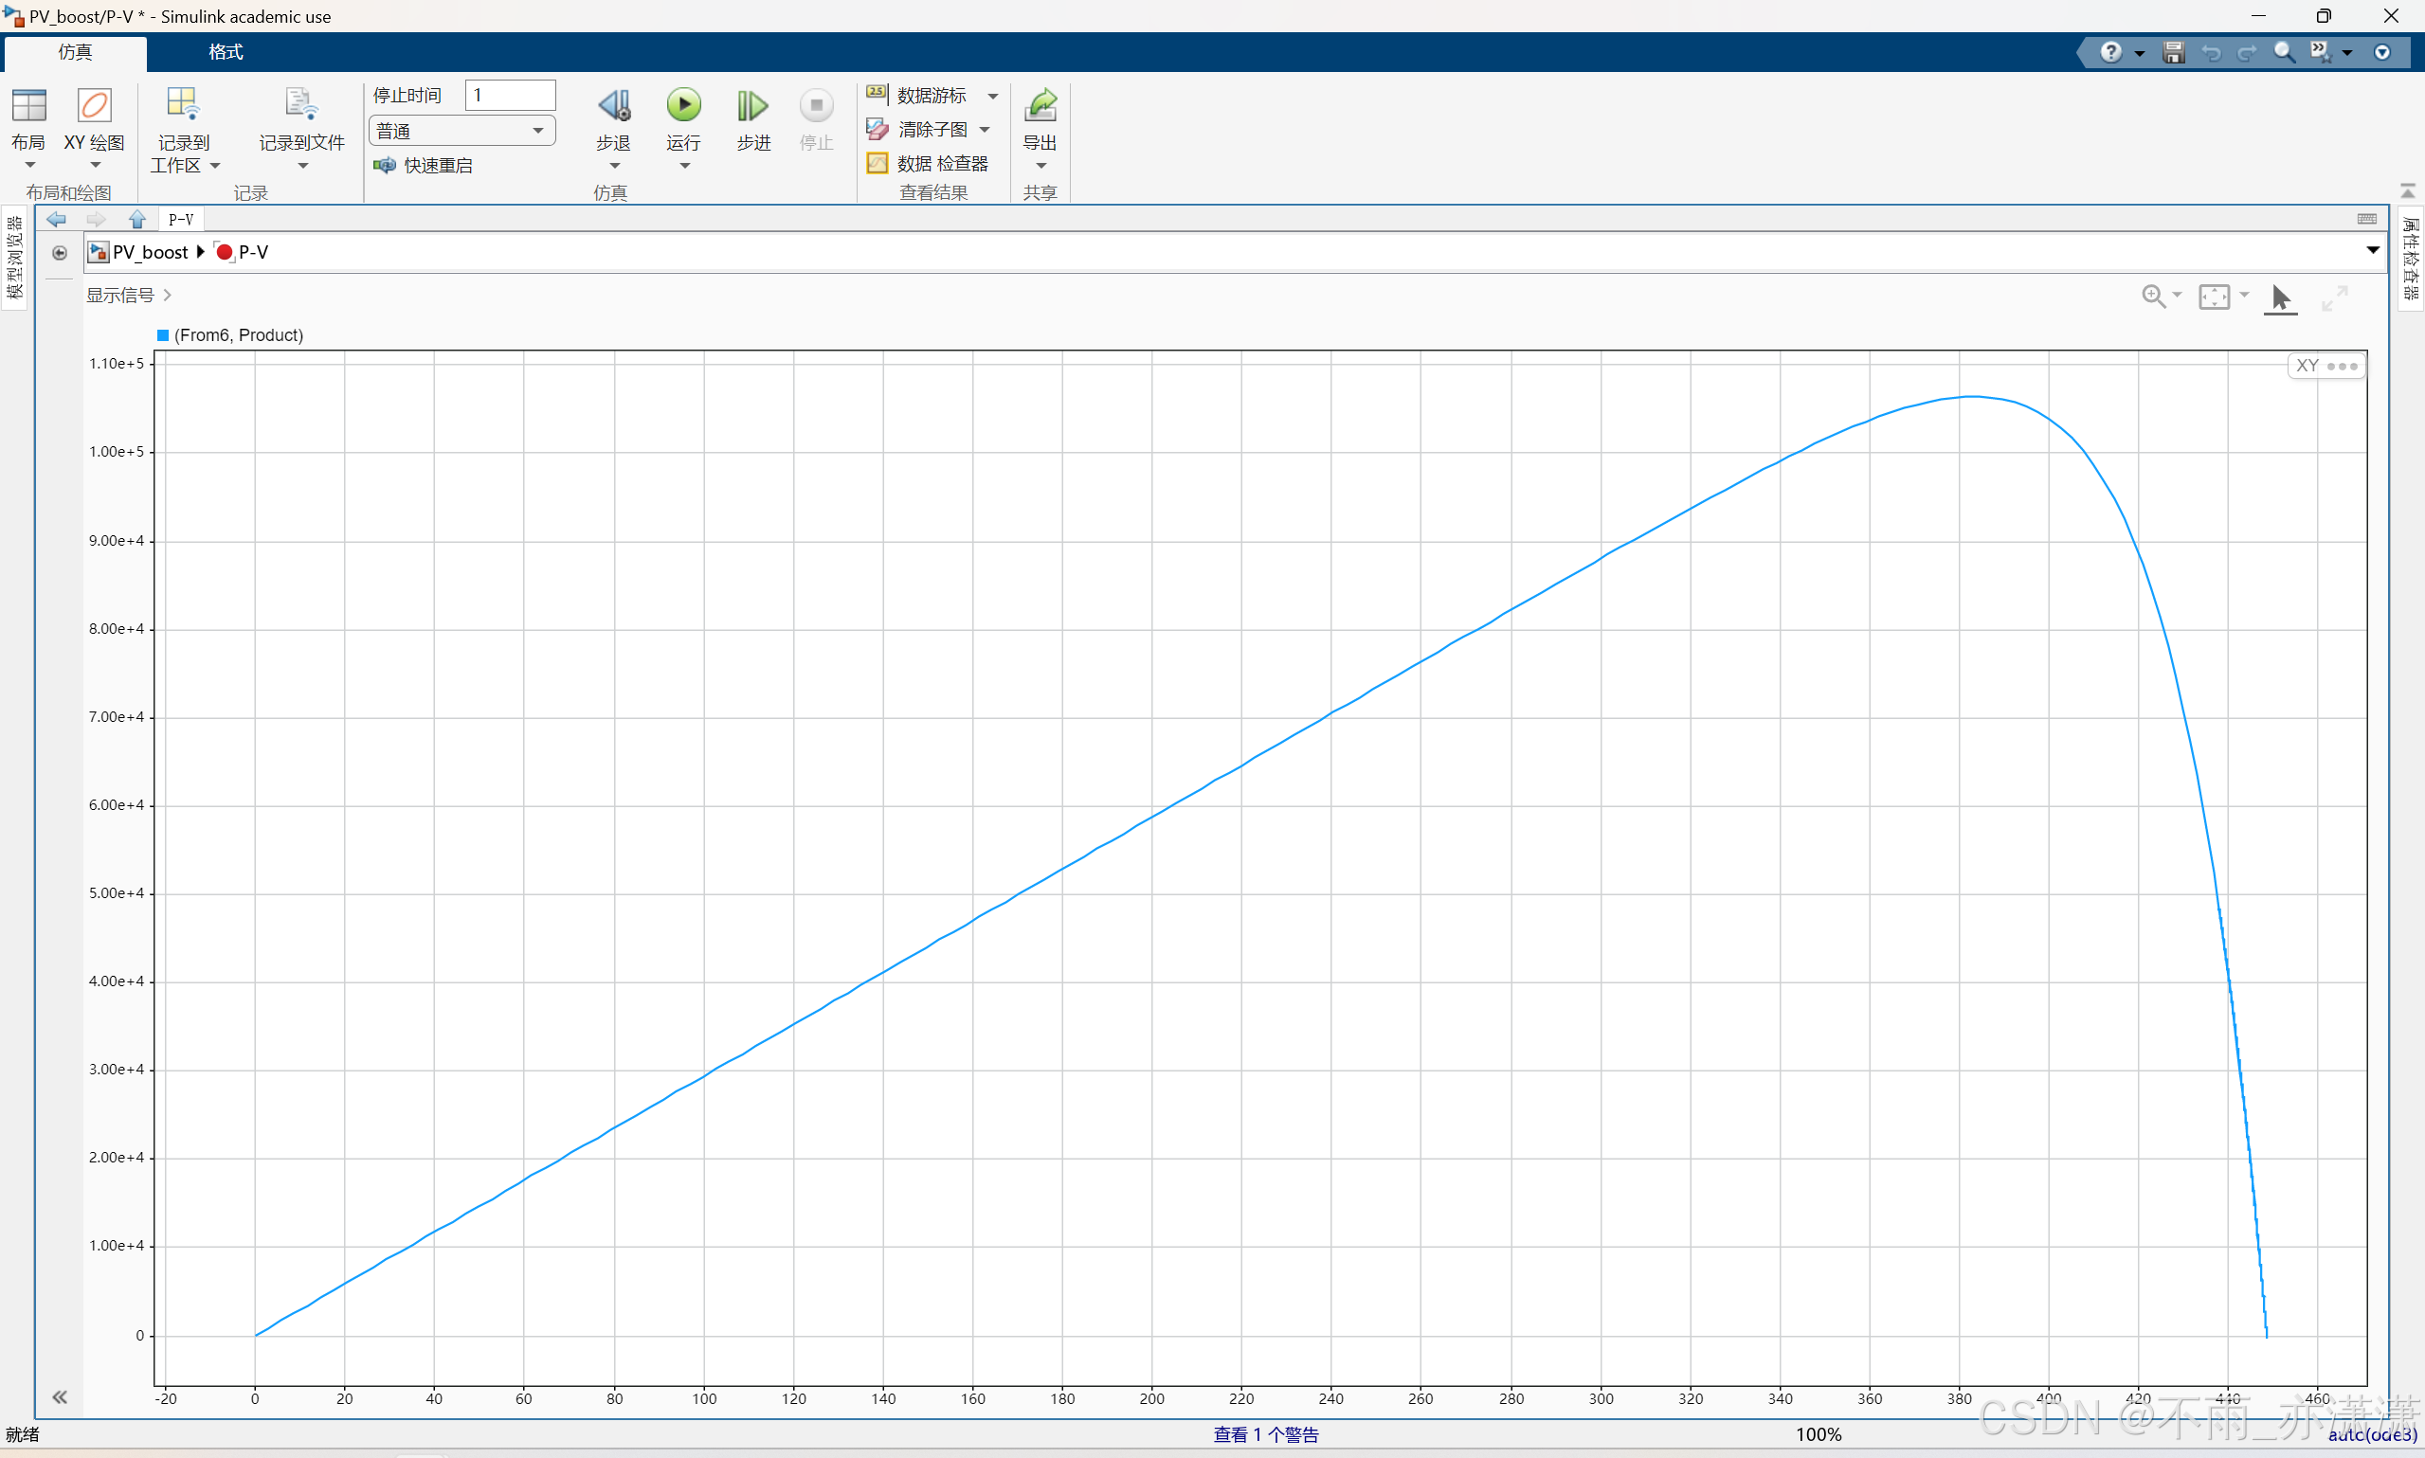Click the Step Forward icon

(x=752, y=105)
